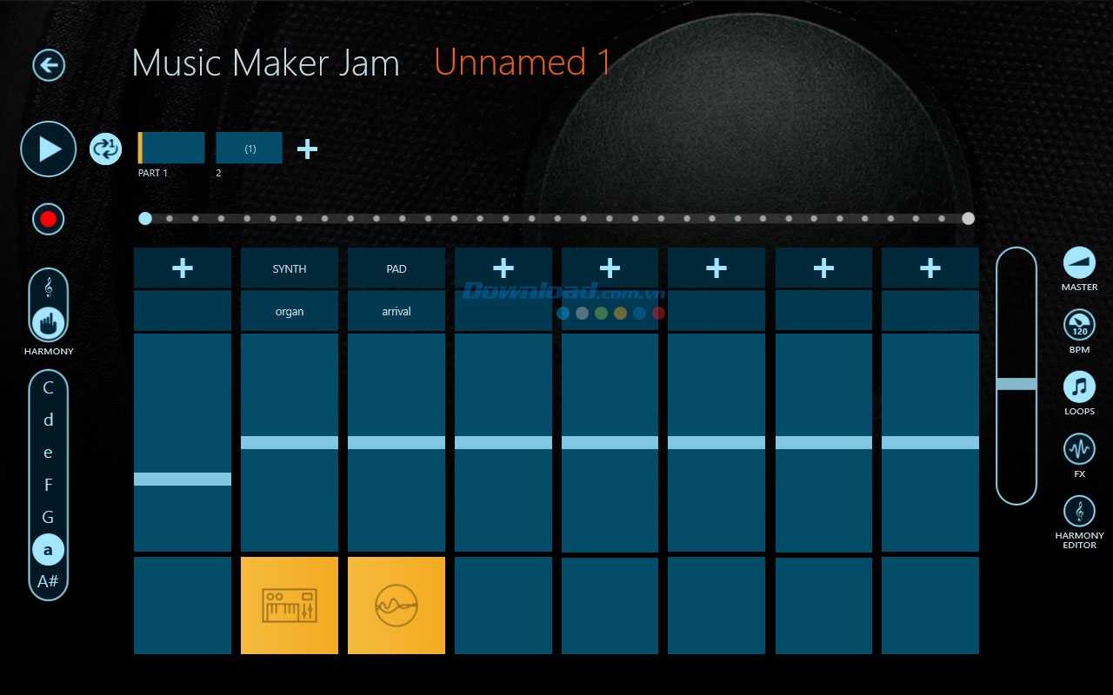Activate the empty eighth track pad
1113x695 pixels.
930,606
